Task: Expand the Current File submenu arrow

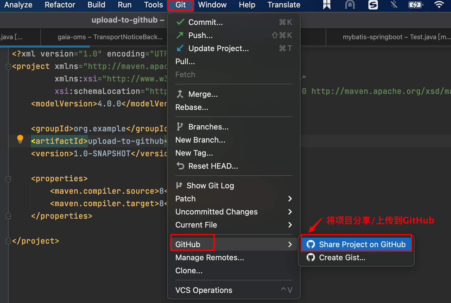Action: tap(290, 225)
